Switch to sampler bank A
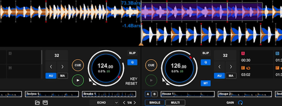282x106 pixels. (148, 94)
